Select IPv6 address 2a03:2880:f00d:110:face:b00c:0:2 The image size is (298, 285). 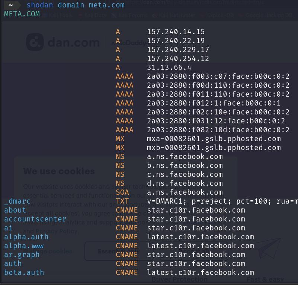(218, 85)
